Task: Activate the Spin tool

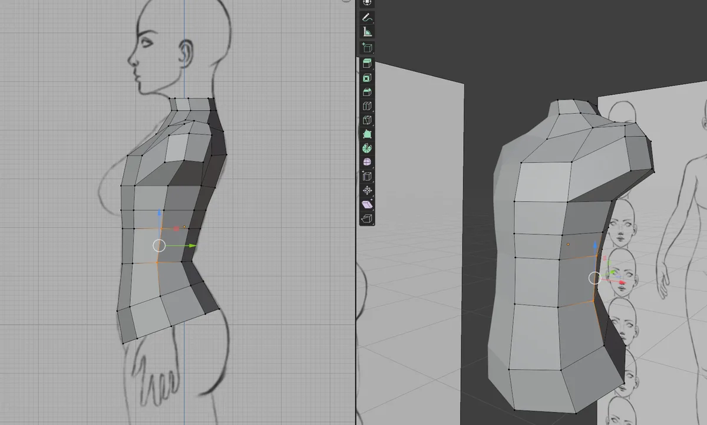Action: [367, 148]
